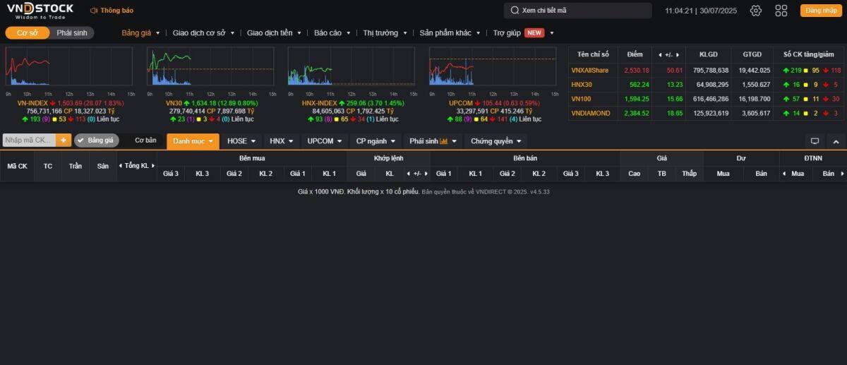Select the Phái sinh market toggle

click(72, 33)
